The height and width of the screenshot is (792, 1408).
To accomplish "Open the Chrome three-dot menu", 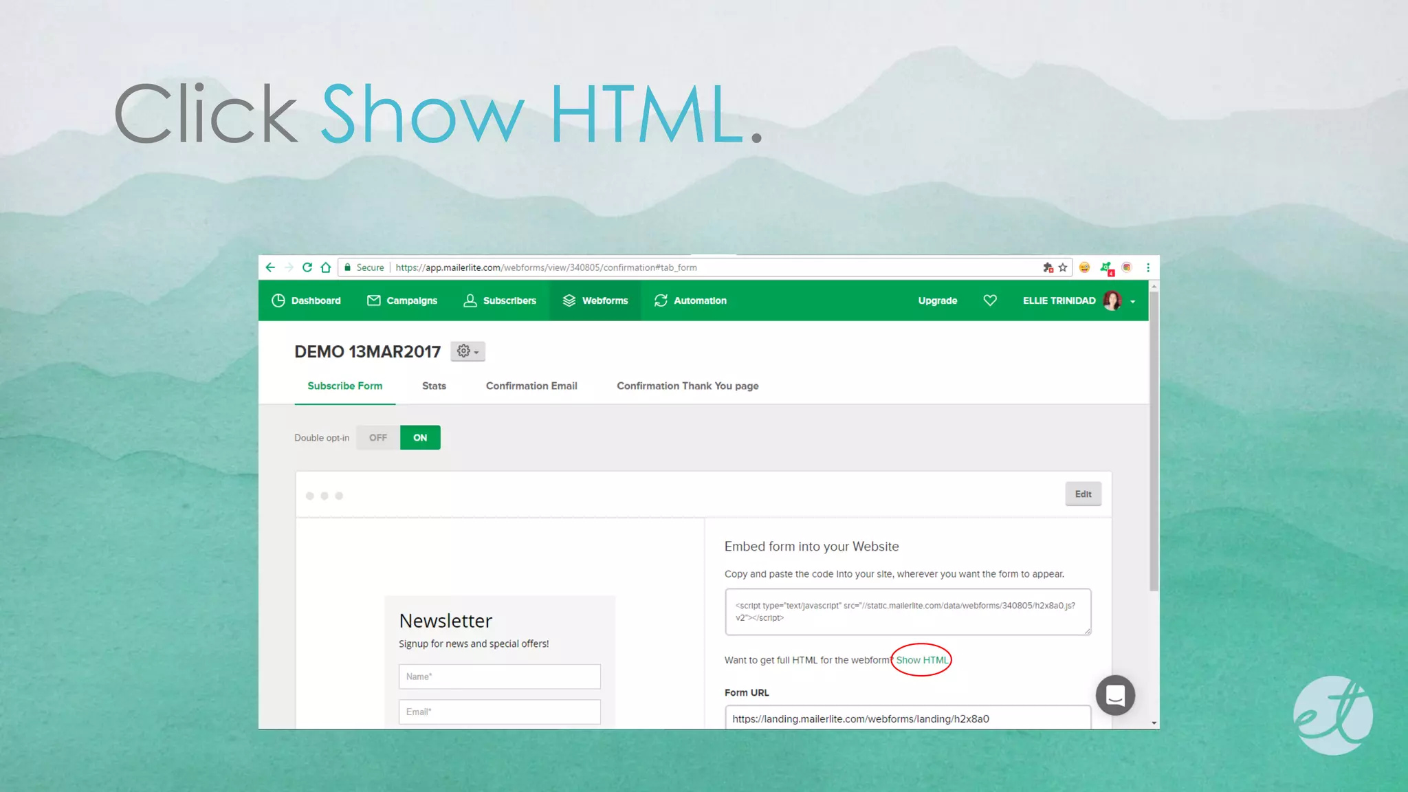I will pos(1148,267).
